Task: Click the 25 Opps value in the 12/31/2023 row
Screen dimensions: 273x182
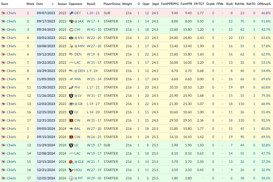Action: [147, 121]
